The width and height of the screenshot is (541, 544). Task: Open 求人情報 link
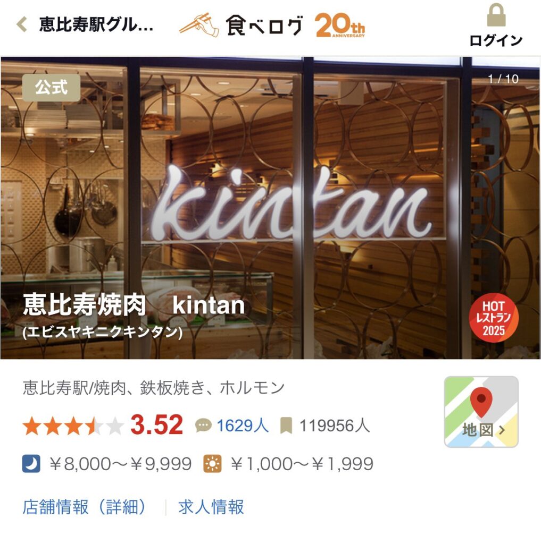pos(211,507)
